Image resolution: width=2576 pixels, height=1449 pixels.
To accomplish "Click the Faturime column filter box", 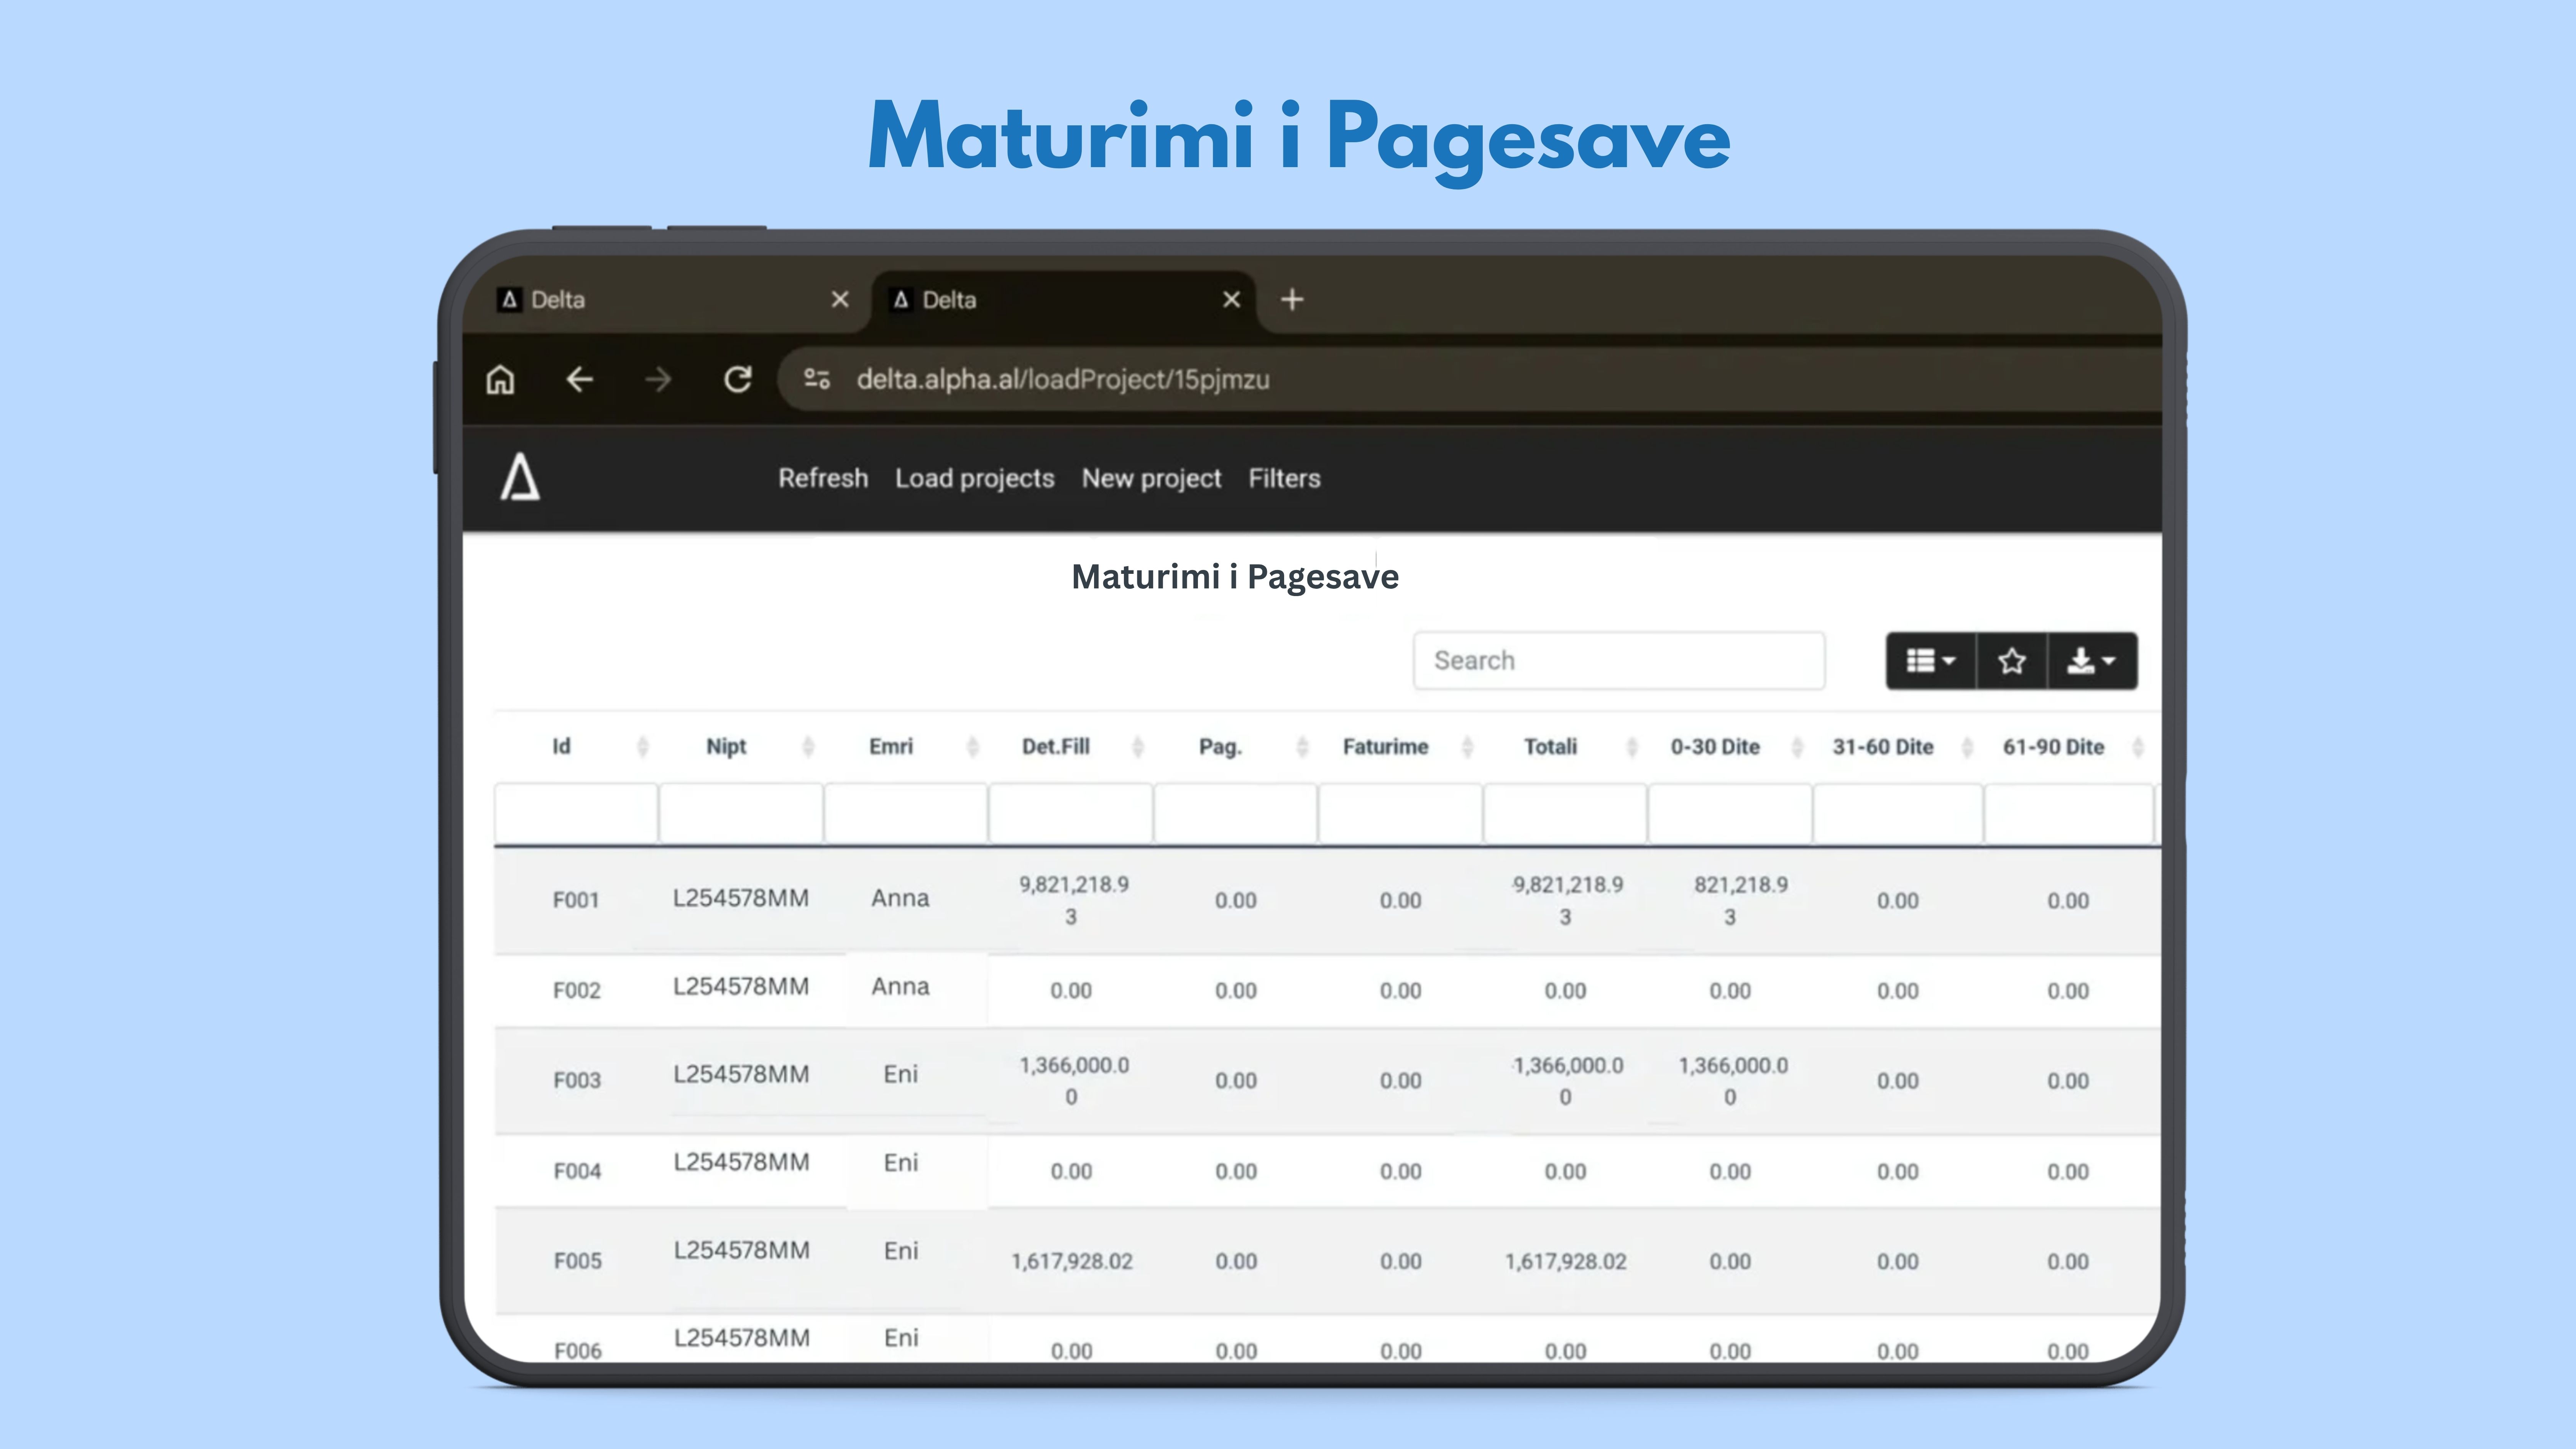I will (1400, 813).
